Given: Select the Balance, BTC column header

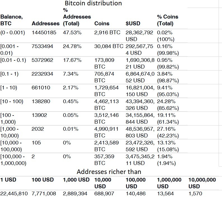Looking at the screenshot, I should (x=11, y=20).
